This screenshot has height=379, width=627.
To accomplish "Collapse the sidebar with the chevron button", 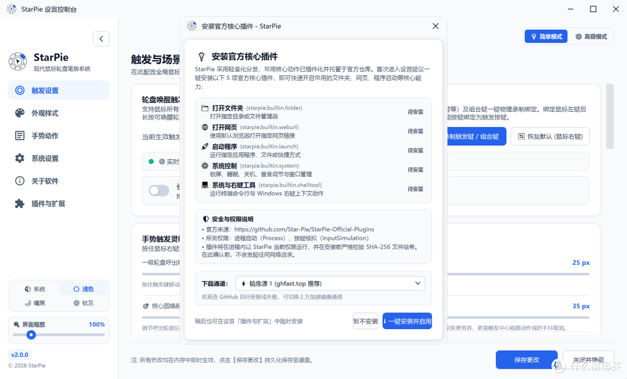I will point(101,39).
